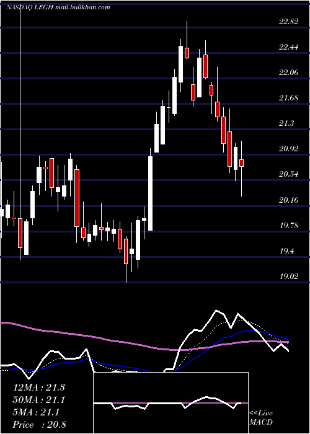Screen dimensions: 310x434
Task: Click the 22.06 price axis label
Action: click(289, 73)
